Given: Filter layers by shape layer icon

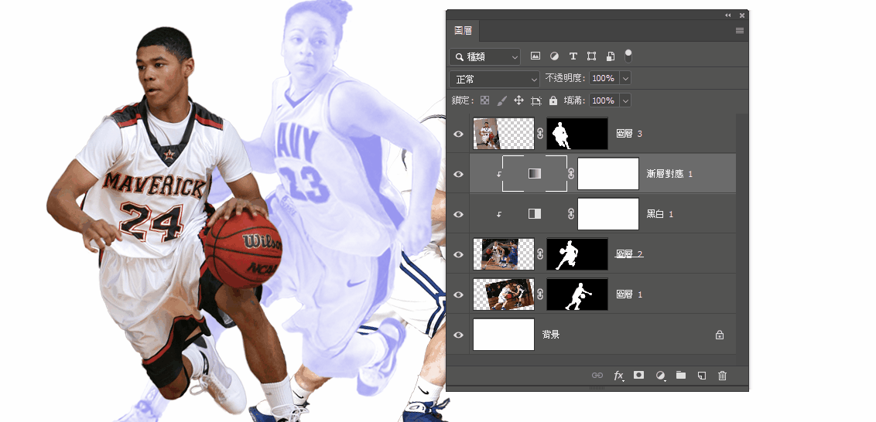Looking at the screenshot, I should [592, 56].
